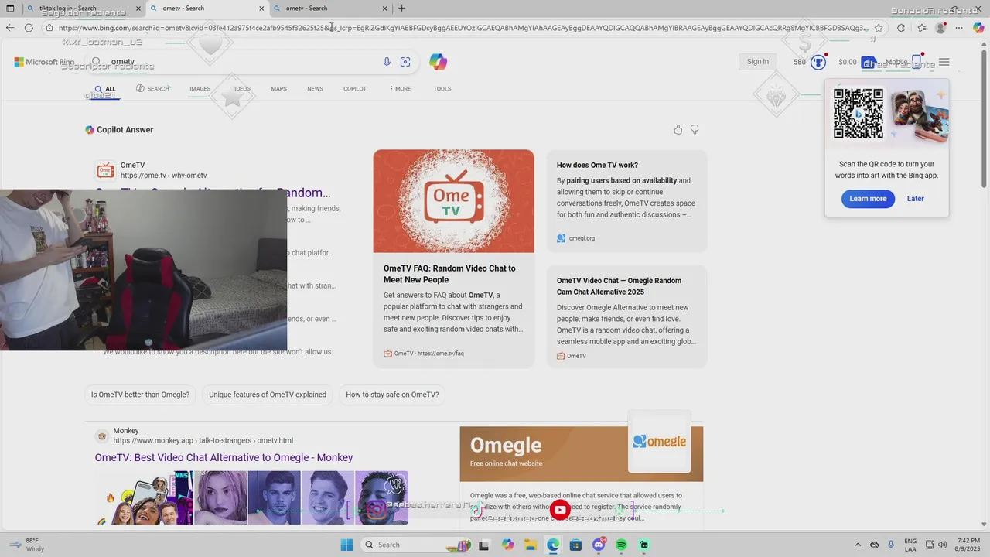Screen dimensions: 990x557
Task: Click 'How to stay safe on OmeTV?' suggestion
Action: pyautogui.click(x=392, y=395)
